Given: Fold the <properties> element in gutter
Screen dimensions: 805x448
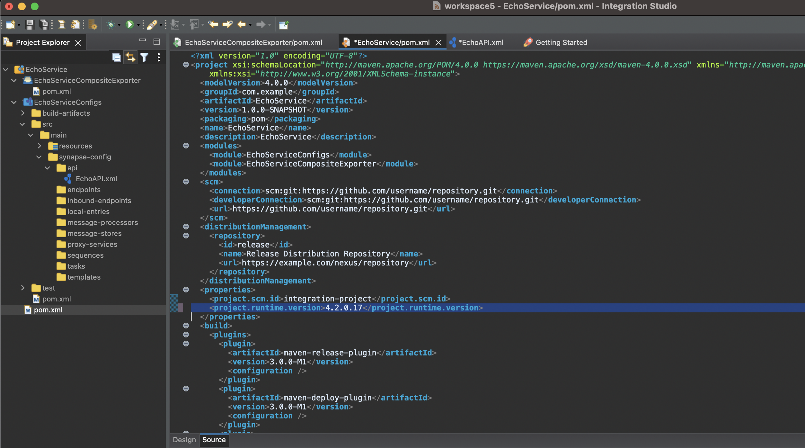Looking at the screenshot, I should coord(186,290).
